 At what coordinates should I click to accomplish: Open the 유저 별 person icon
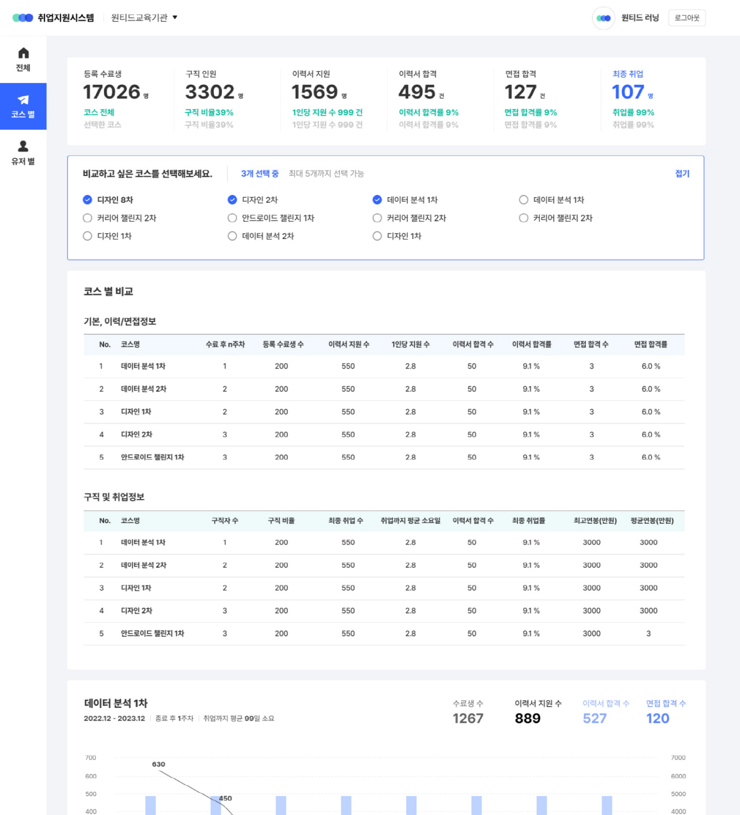coord(23,146)
